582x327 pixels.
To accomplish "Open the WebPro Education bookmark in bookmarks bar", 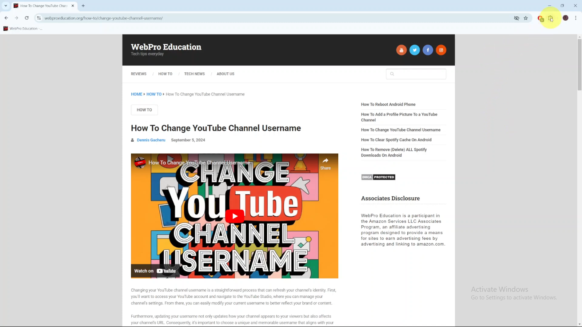I will 23,28.
